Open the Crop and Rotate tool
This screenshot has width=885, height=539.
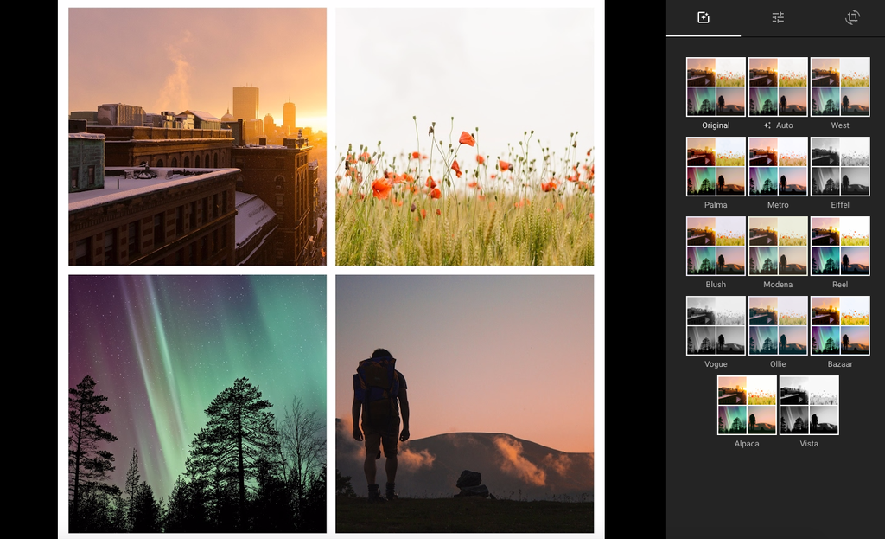tap(851, 18)
